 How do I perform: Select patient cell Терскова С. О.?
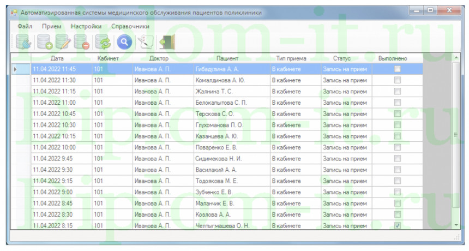[232, 113]
